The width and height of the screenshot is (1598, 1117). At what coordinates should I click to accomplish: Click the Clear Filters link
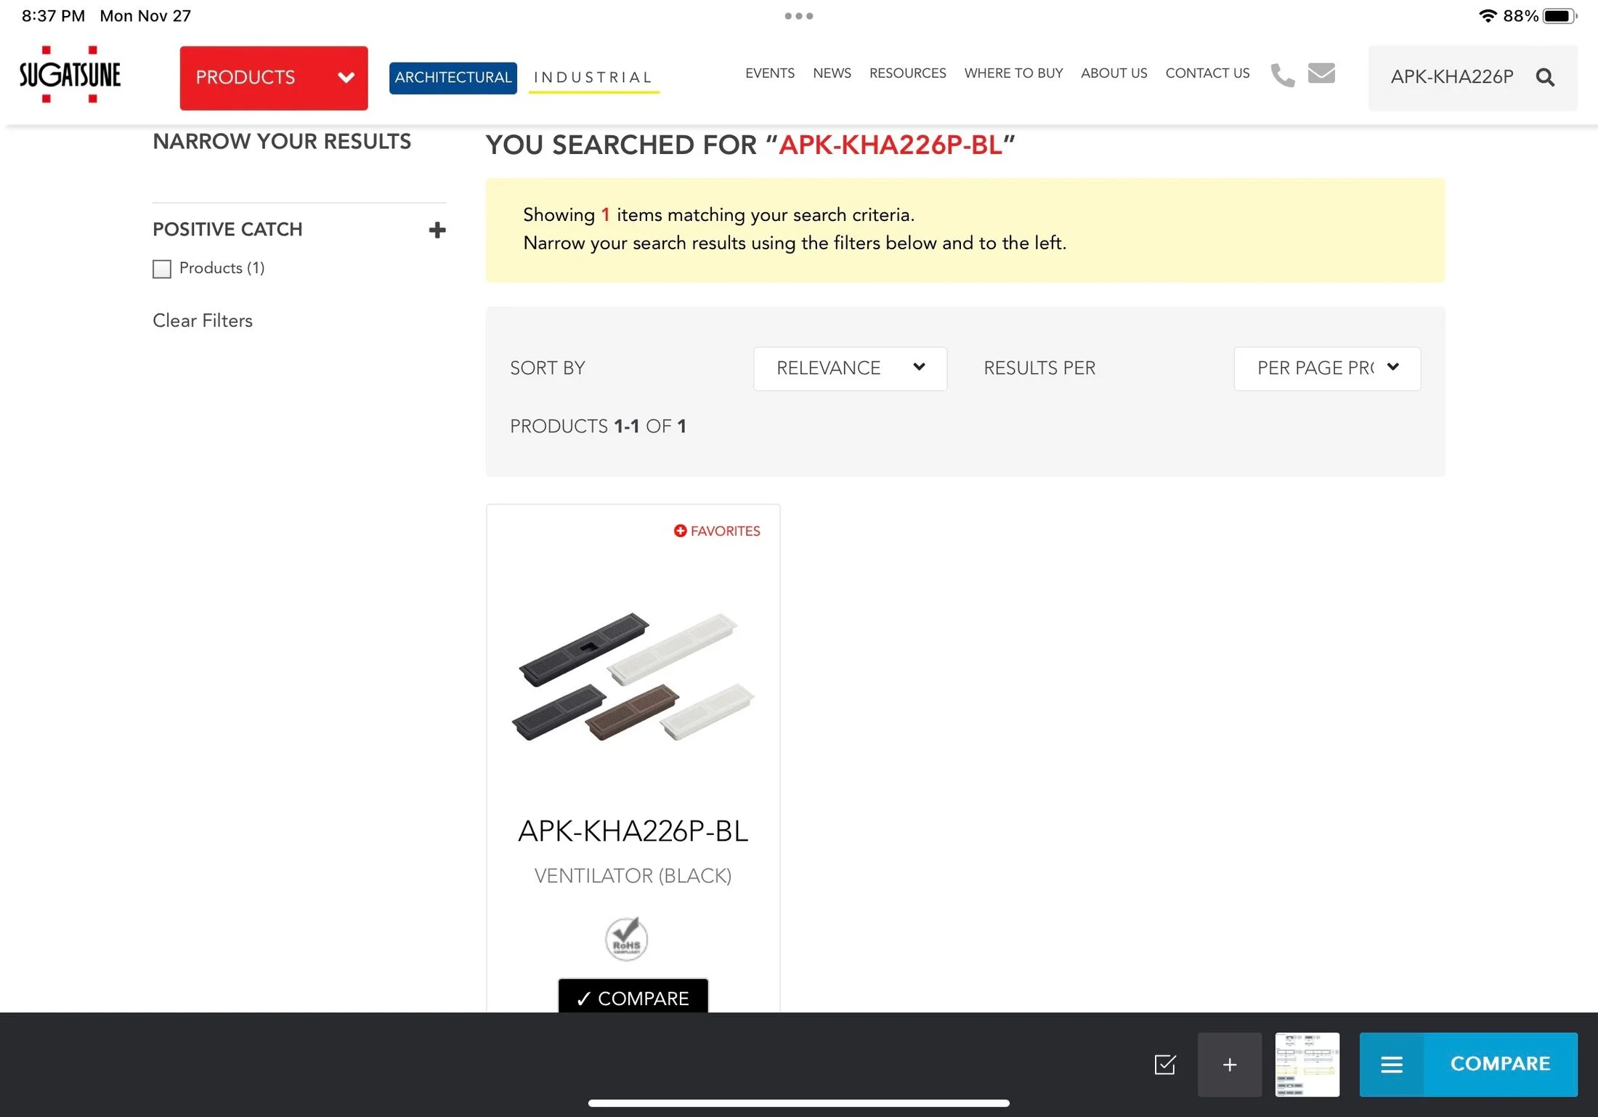(203, 320)
